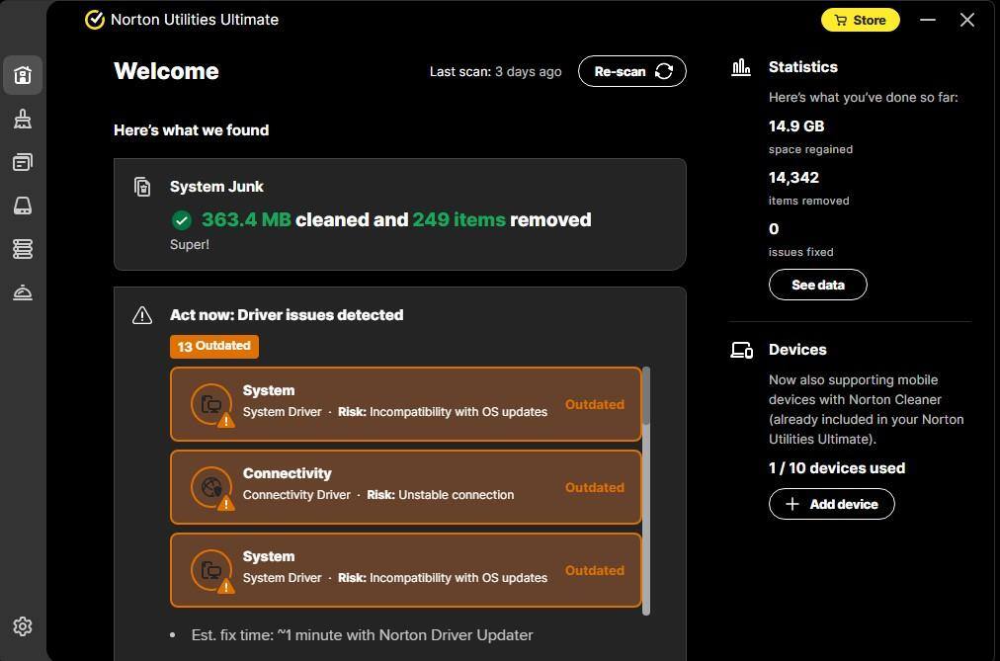The image size is (1000, 661).
Task: Click the driver issues warning triangle icon
Action: tap(142, 315)
